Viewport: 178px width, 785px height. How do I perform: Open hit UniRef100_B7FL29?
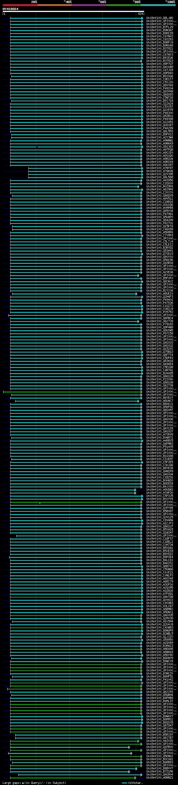160,27
